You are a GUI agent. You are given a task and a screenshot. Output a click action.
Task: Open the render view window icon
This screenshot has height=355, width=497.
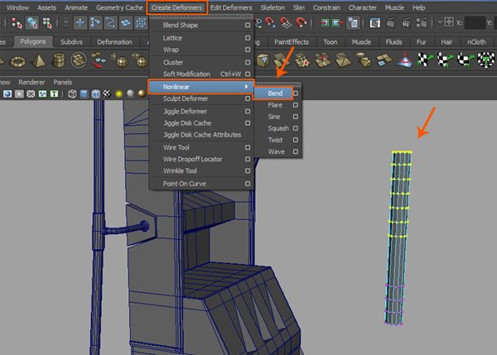(x=375, y=23)
